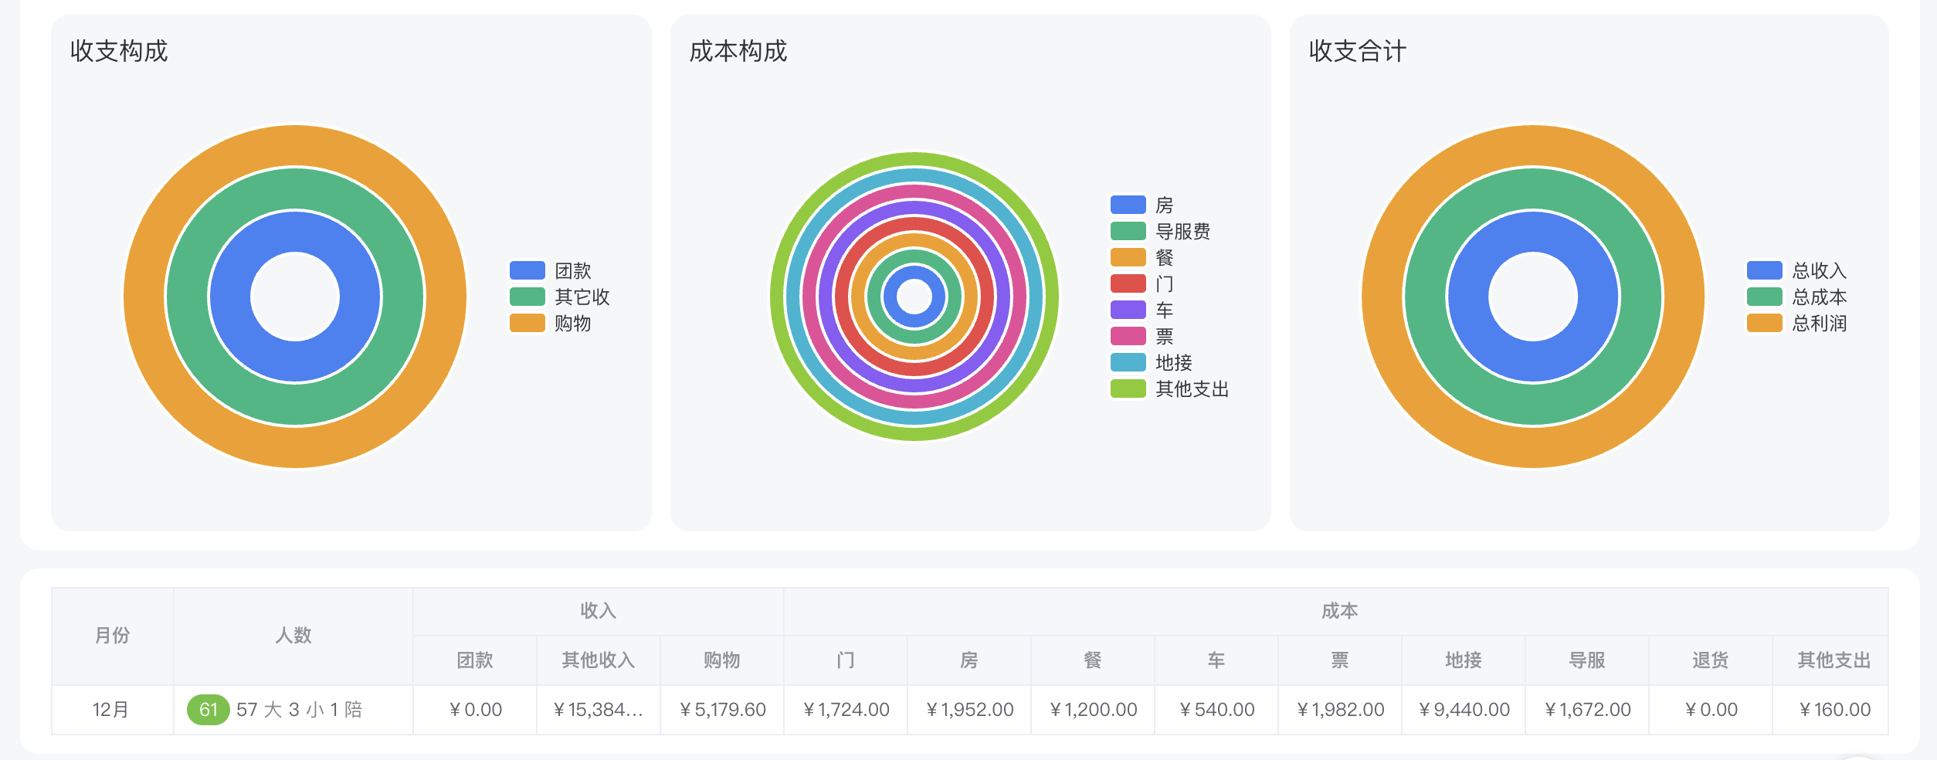This screenshot has height=760, width=1937.
Task: Toggle the 团款 legend entry in 收支构成
Action: [528, 271]
